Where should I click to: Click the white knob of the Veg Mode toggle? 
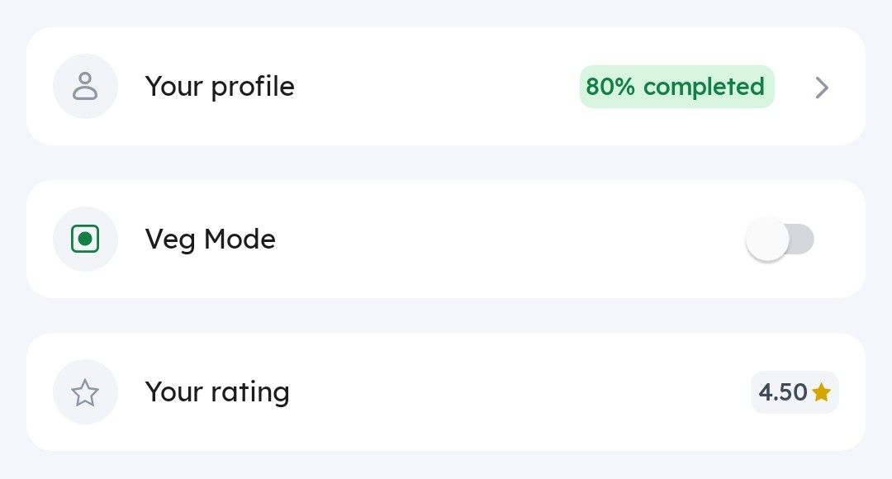pyautogui.click(x=767, y=239)
